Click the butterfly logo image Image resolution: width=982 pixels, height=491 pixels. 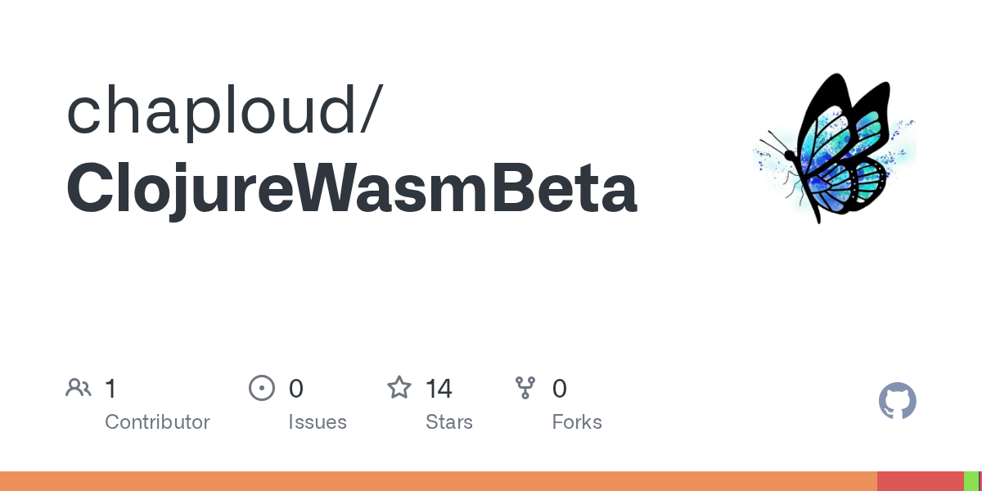pos(834,148)
